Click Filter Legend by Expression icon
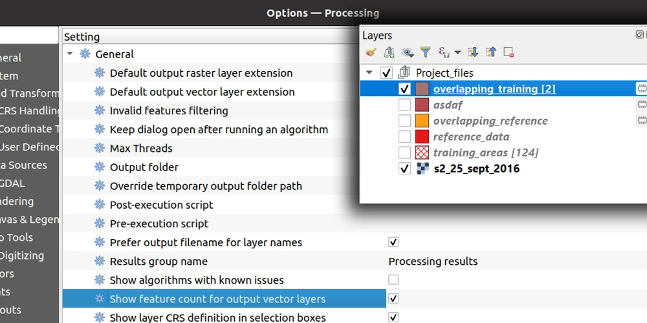This screenshot has height=323, width=647. click(444, 52)
